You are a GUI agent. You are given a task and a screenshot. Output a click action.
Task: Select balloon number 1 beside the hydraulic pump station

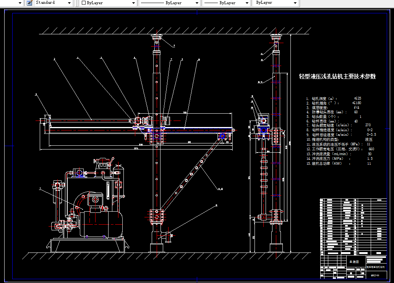point(40,188)
